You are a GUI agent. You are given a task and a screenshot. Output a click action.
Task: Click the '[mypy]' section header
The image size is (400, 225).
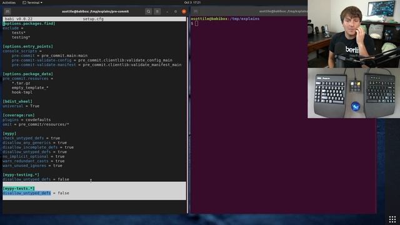(9, 134)
